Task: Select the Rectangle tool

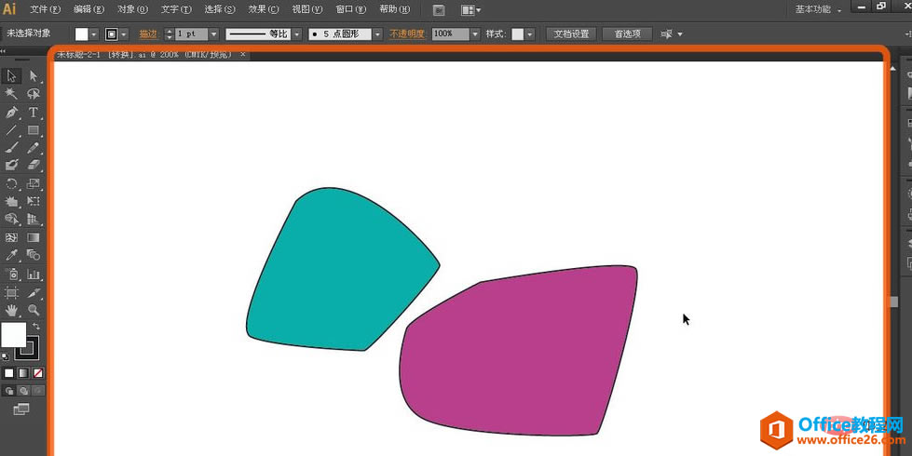Action: tap(34, 130)
